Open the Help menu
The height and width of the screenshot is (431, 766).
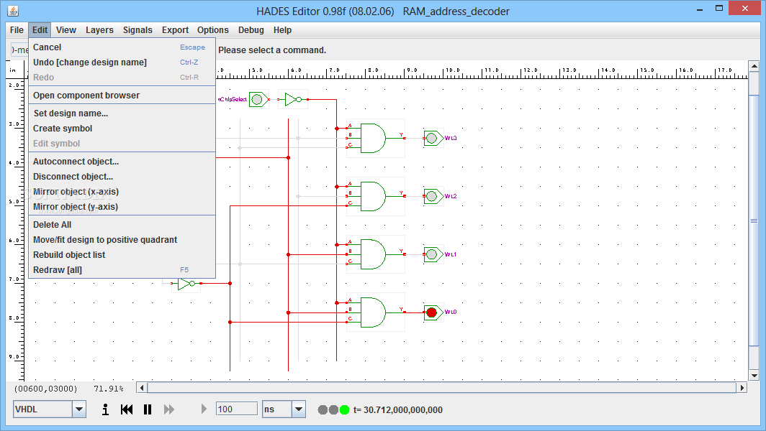(282, 30)
